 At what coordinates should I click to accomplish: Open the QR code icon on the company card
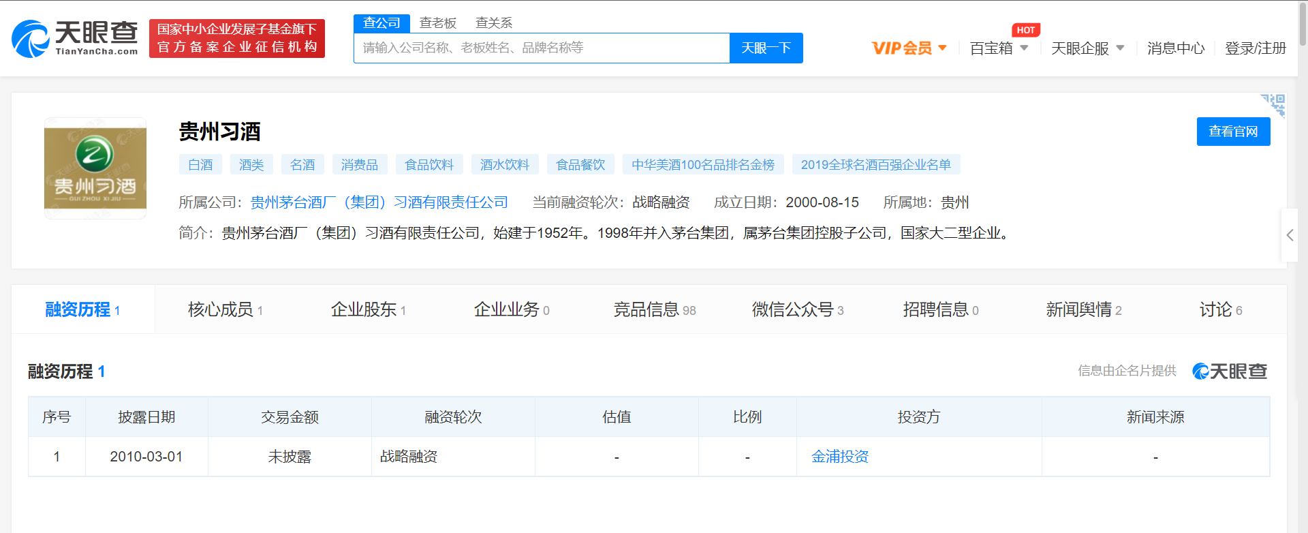[x=1274, y=105]
